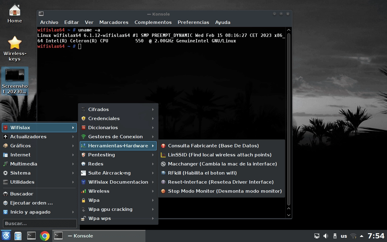This screenshot has width=387, height=242.
Task: Switch to the Konsole taskbar entry
Action: pyautogui.click(x=99, y=236)
